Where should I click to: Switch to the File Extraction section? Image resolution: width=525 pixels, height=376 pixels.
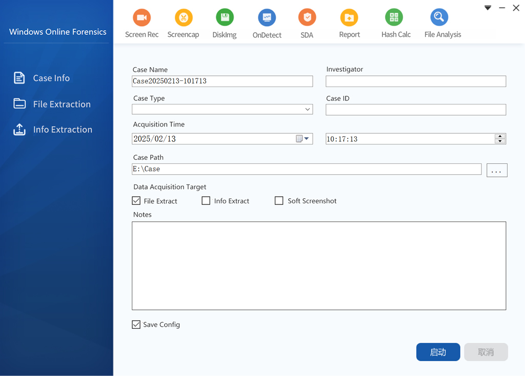coord(62,104)
